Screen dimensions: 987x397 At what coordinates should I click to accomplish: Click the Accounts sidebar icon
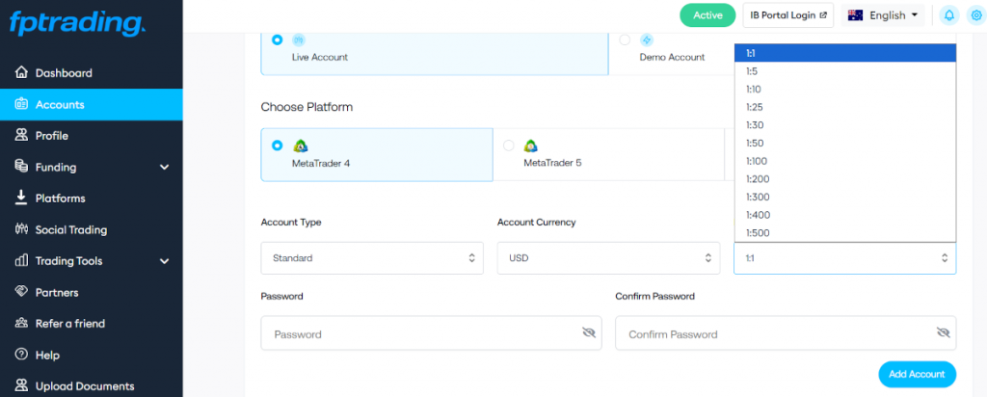pos(21,104)
